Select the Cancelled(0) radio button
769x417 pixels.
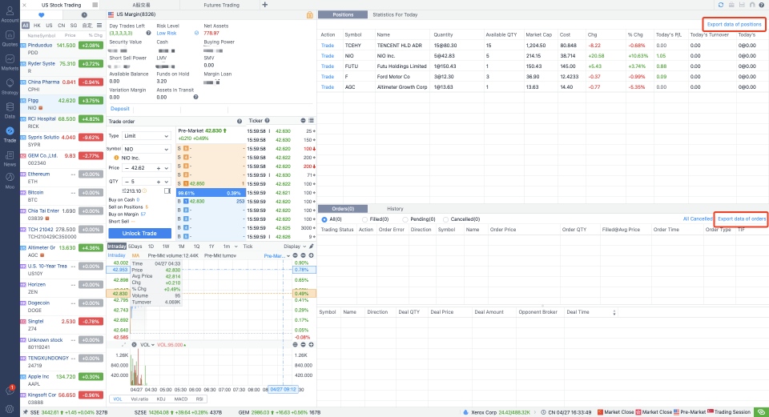[x=446, y=219]
